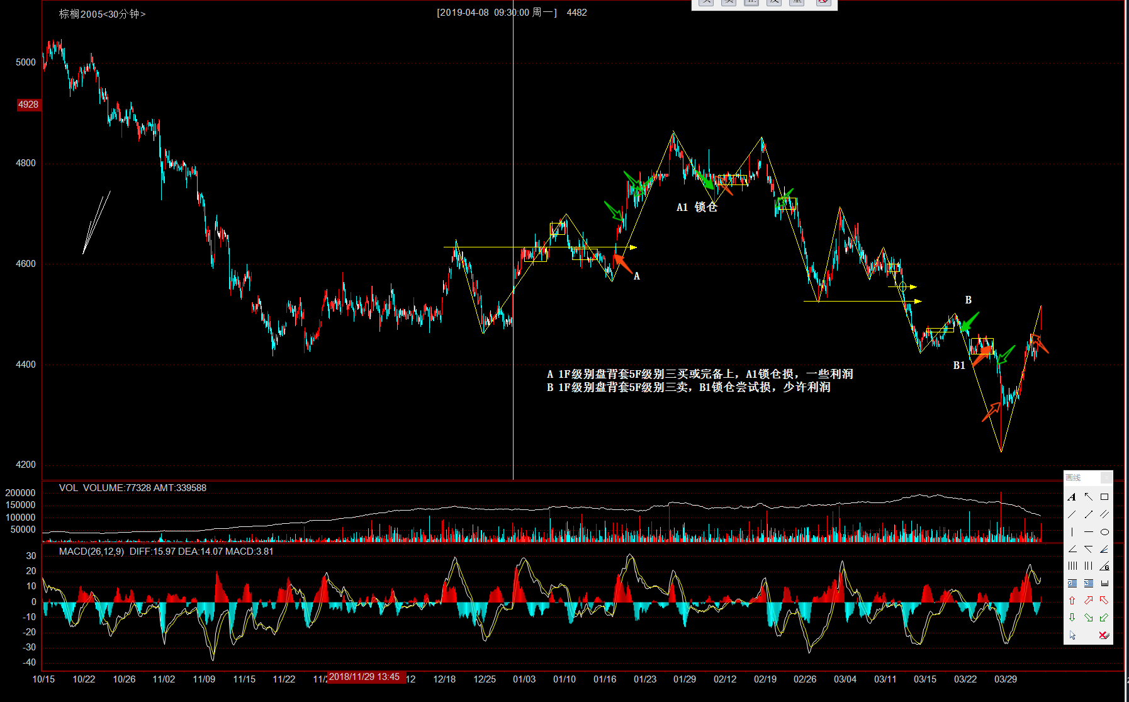Click the -40 MACD axis label
The image size is (1129, 702).
tap(29, 662)
